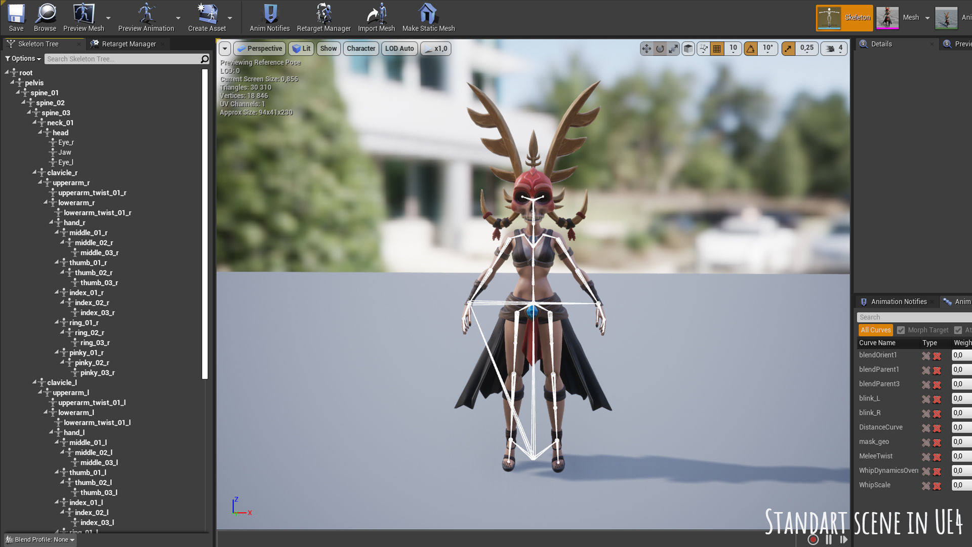
Task: Click the skeleton tree search magnifier icon
Action: tap(205, 59)
